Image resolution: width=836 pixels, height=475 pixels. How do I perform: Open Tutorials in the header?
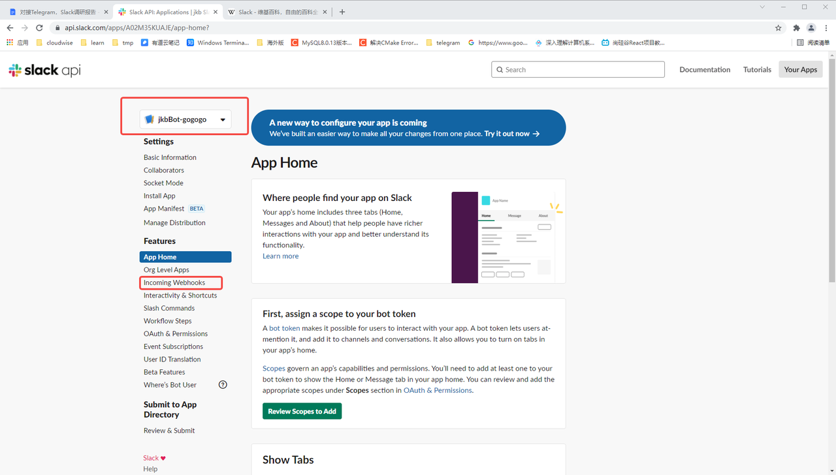(x=757, y=70)
